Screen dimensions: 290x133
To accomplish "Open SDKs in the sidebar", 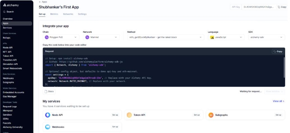I will [x=6, y=119].
